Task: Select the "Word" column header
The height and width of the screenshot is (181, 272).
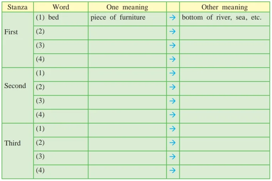Action: point(61,7)
